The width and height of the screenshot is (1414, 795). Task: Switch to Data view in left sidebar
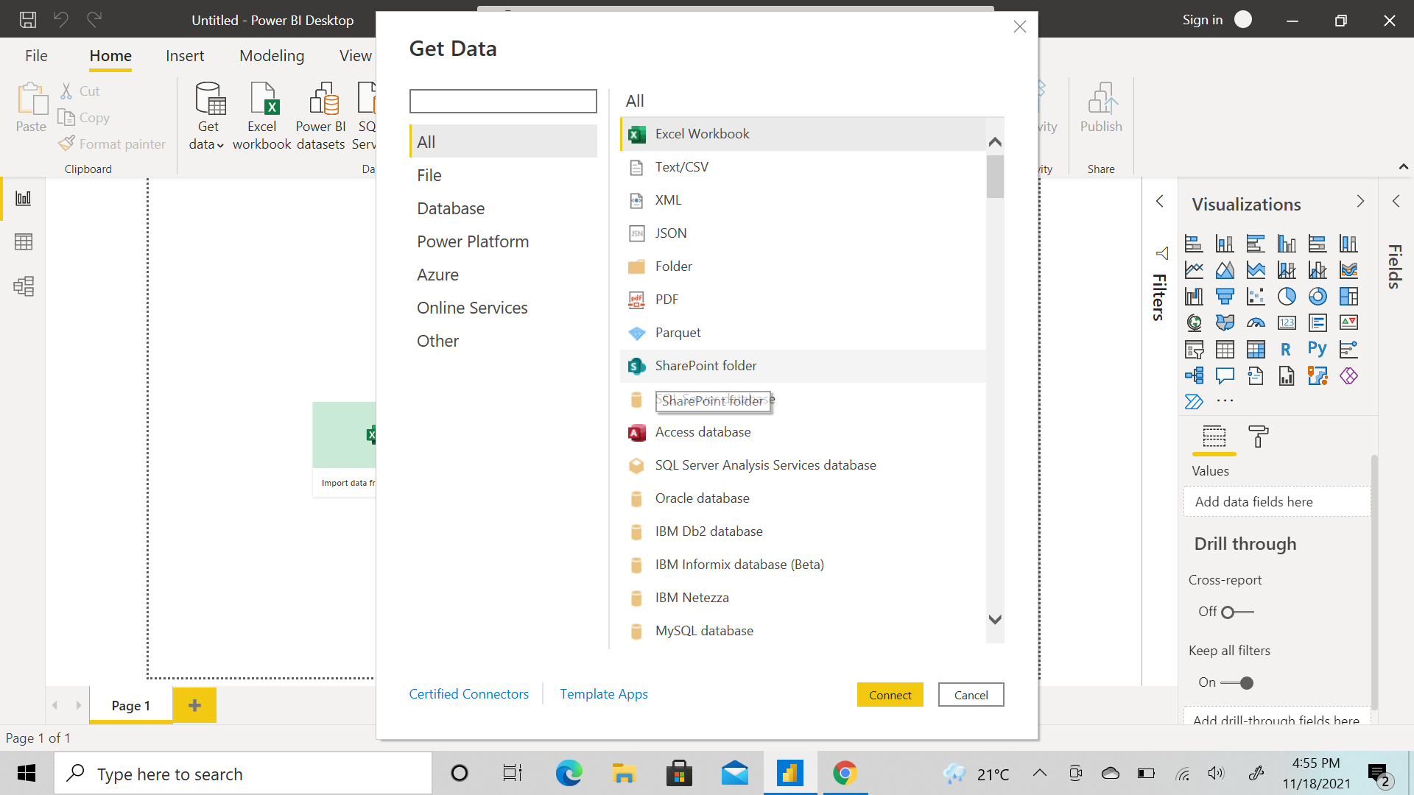(x=24, y=242)
